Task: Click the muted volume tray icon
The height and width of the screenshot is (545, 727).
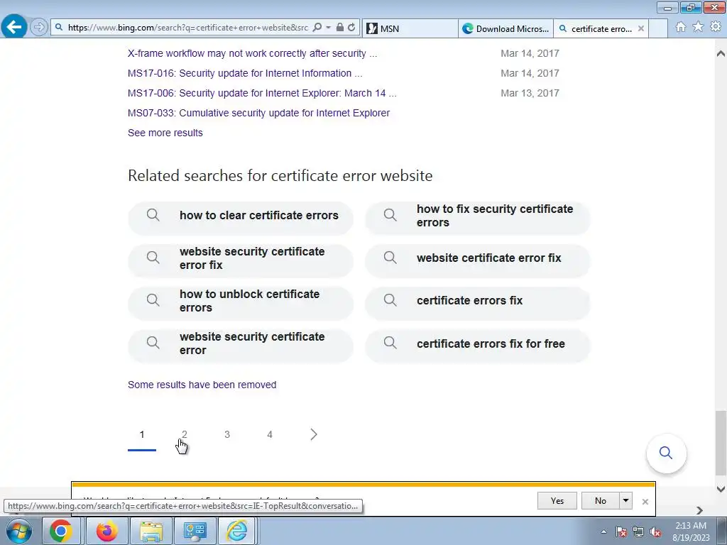Action: pyautogui.click(x=655, y=532)
